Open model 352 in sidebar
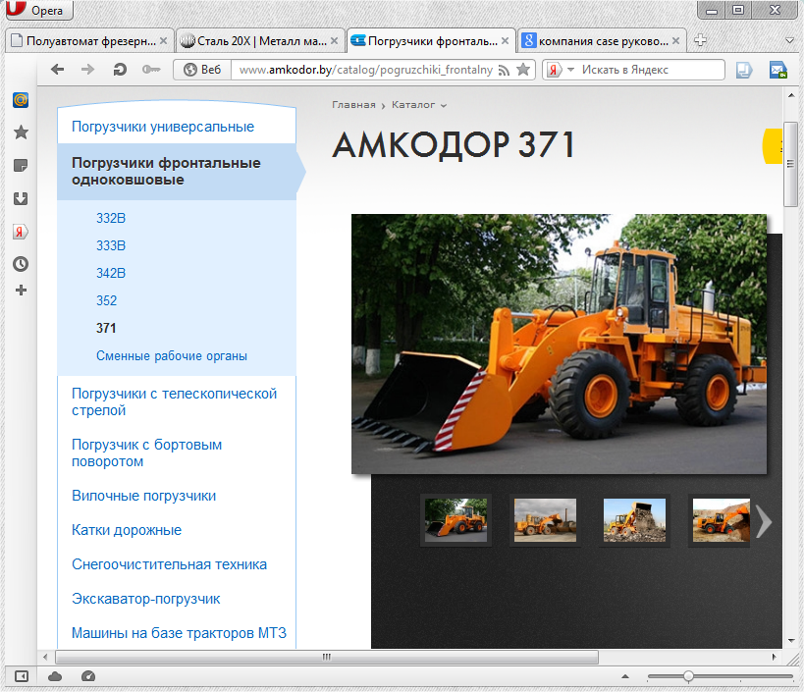Screen dimensions: 804x692 click(x=106, y=300)
